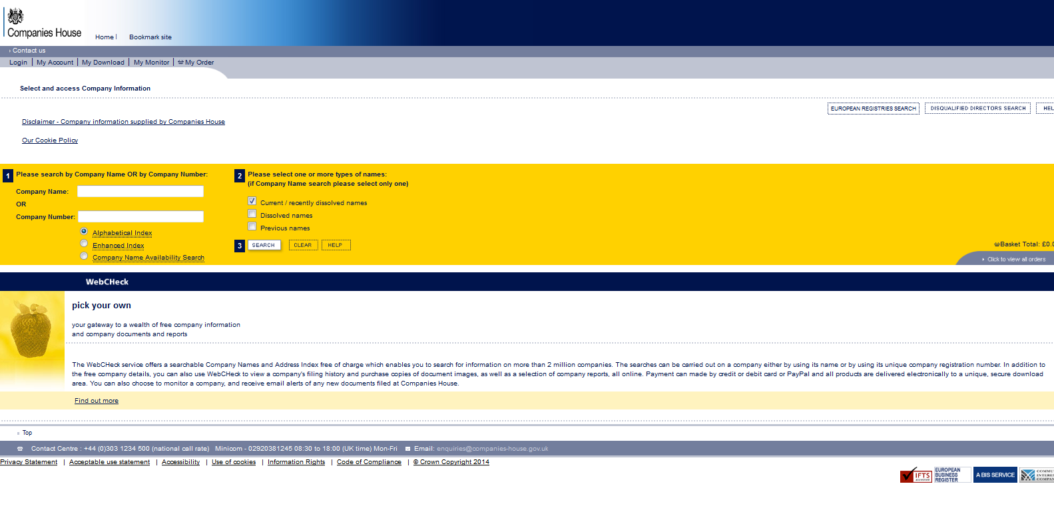Toggle the 'Current / recently dissolved names' checkbox
Screen dimensions: 1054x522
[x=252, y=200]
